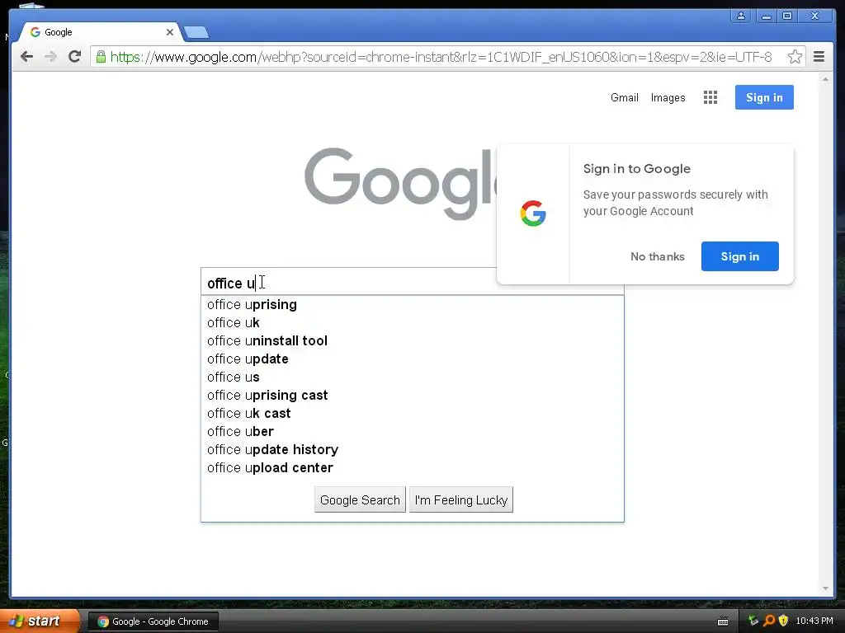Screen dimensions: 845x633
Task: Open the Images link
Action: point(668,97)
